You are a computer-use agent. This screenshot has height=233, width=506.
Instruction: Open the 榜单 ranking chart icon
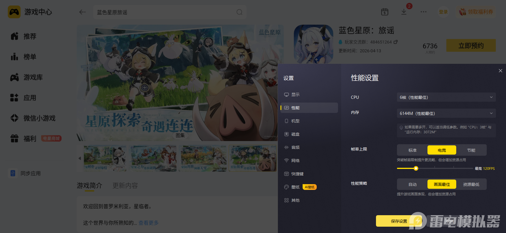14,57
